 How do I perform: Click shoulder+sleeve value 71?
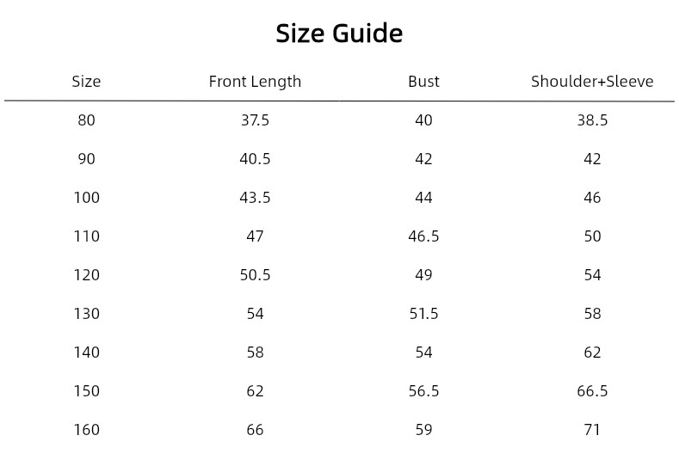click(592, 430)
